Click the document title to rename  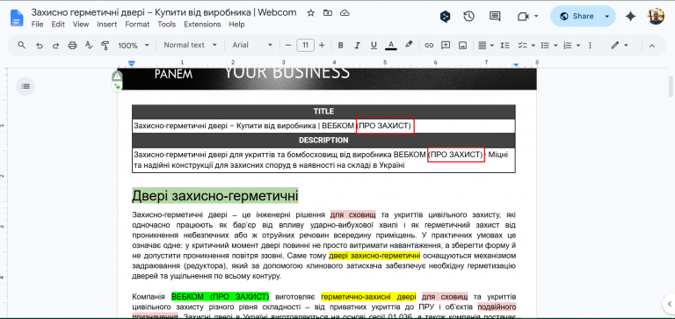tap(163, 12)
